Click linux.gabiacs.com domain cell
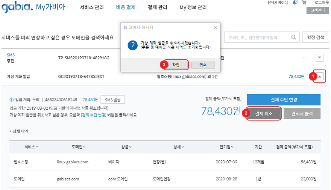The height and width of the screenshot is (190, 331). point(72,162)
